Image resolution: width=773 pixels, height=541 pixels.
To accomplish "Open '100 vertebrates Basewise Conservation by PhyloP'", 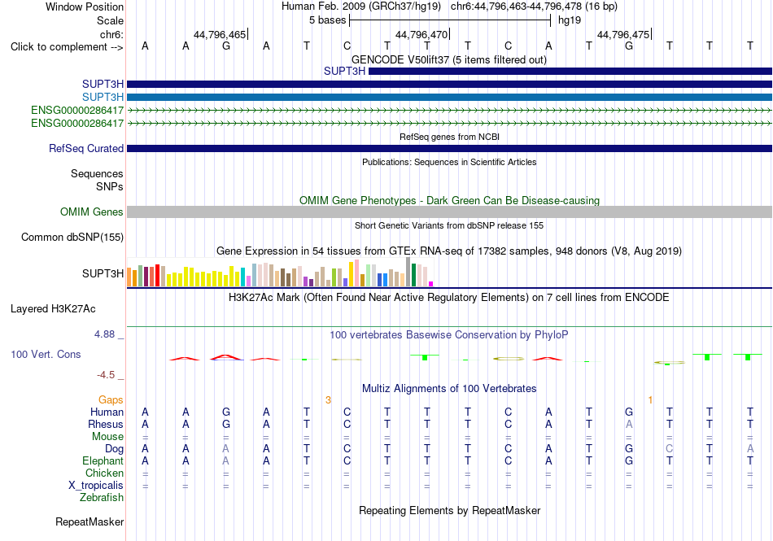I will click(x=449, y=334).
